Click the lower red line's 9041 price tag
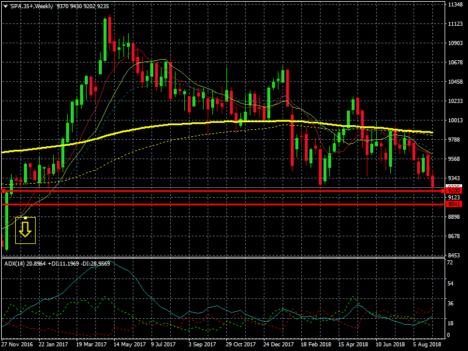The image size is (468, 351). [x=452, y=204]
